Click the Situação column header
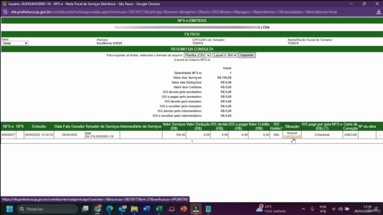The image size is (383, 215). [292, 127]
